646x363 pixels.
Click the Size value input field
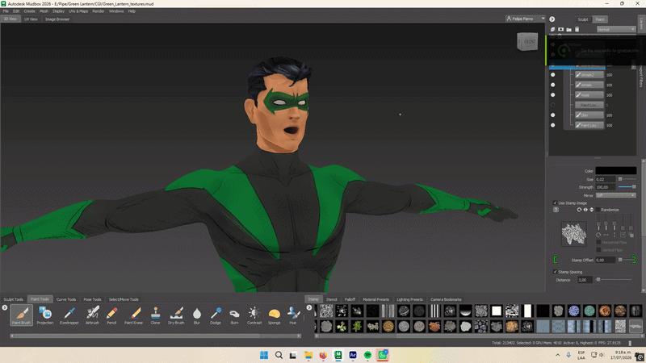pos(606,179)
